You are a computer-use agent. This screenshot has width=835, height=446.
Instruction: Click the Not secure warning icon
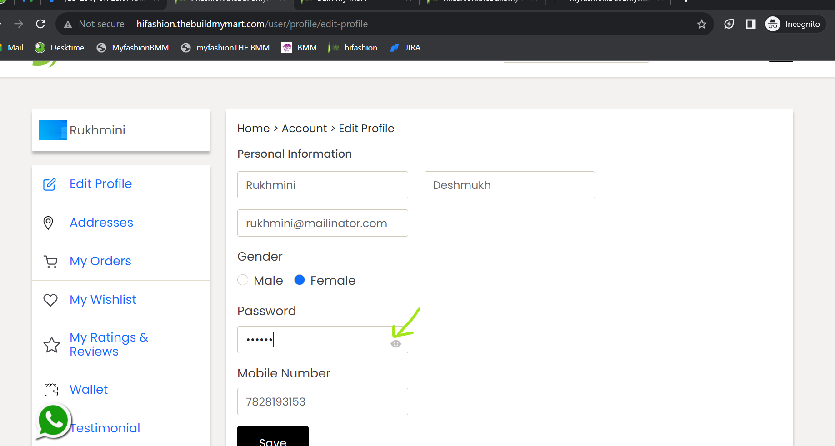pyautogui.click(x=68, y=24)
